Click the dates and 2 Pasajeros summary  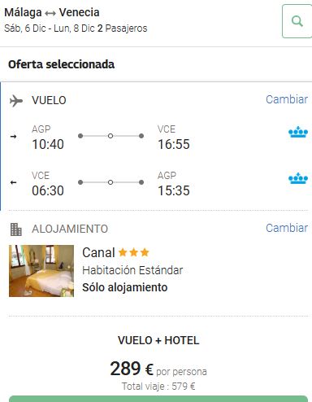(76, 28)
